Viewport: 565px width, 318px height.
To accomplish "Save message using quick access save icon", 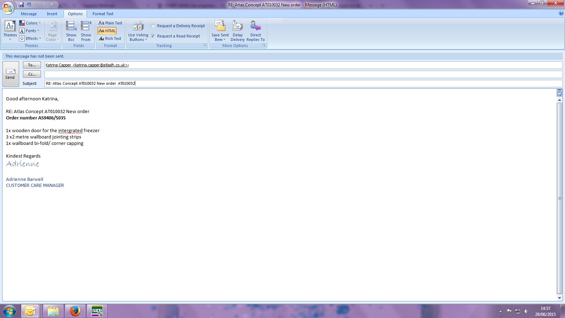I will click(x=21, y=5).
